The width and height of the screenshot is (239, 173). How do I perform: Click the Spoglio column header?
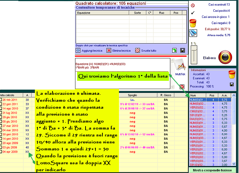(x=132, y=95)
